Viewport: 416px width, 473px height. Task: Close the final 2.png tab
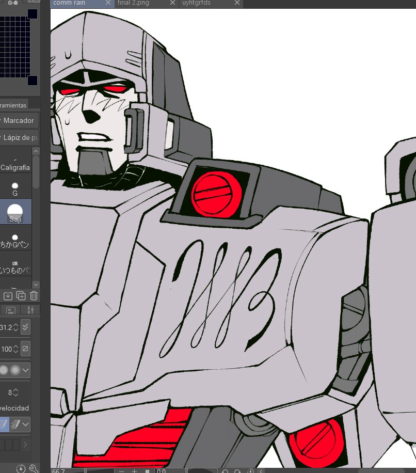coord(172,3)
